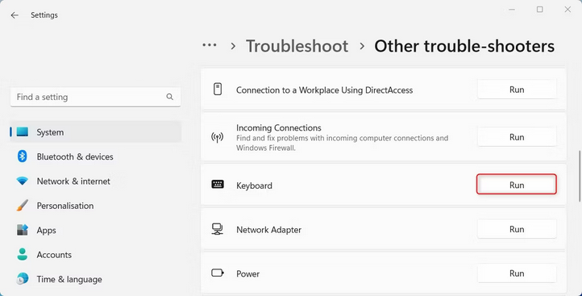Viewport: 582px width, 296px height.
Task: Go back using the back arrow
Action: (x=15, y=15)
